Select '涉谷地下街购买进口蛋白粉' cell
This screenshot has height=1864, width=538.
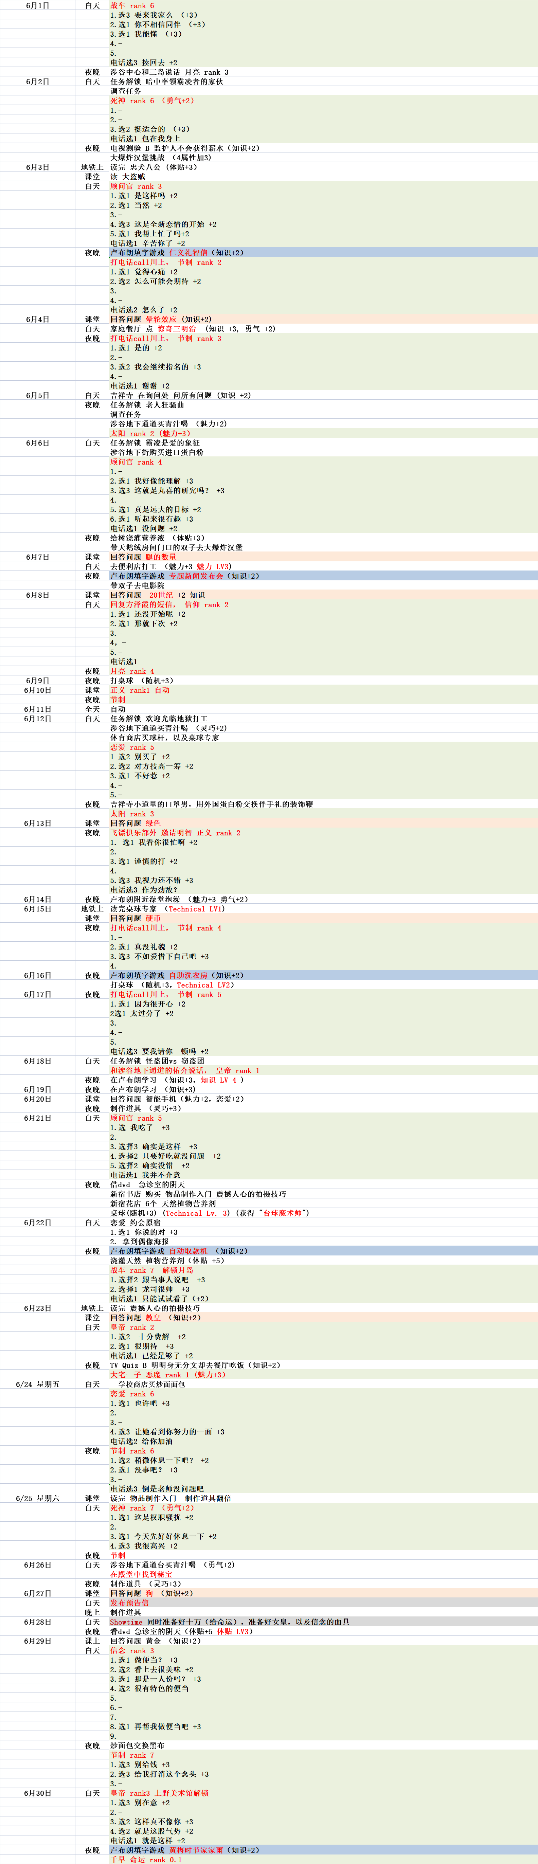click(x=323, y=452)
